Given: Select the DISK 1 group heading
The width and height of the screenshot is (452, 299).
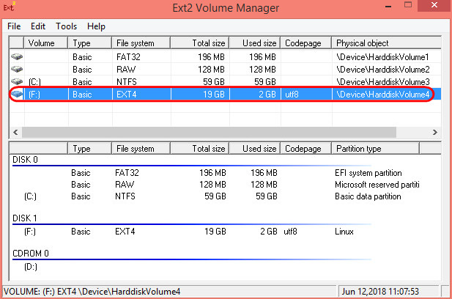Looking at the screenshot, I should point(25,218).
